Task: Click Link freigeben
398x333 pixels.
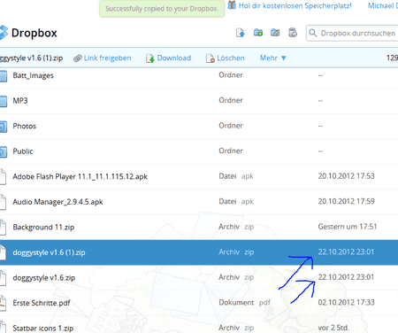Action: (103, 58)
